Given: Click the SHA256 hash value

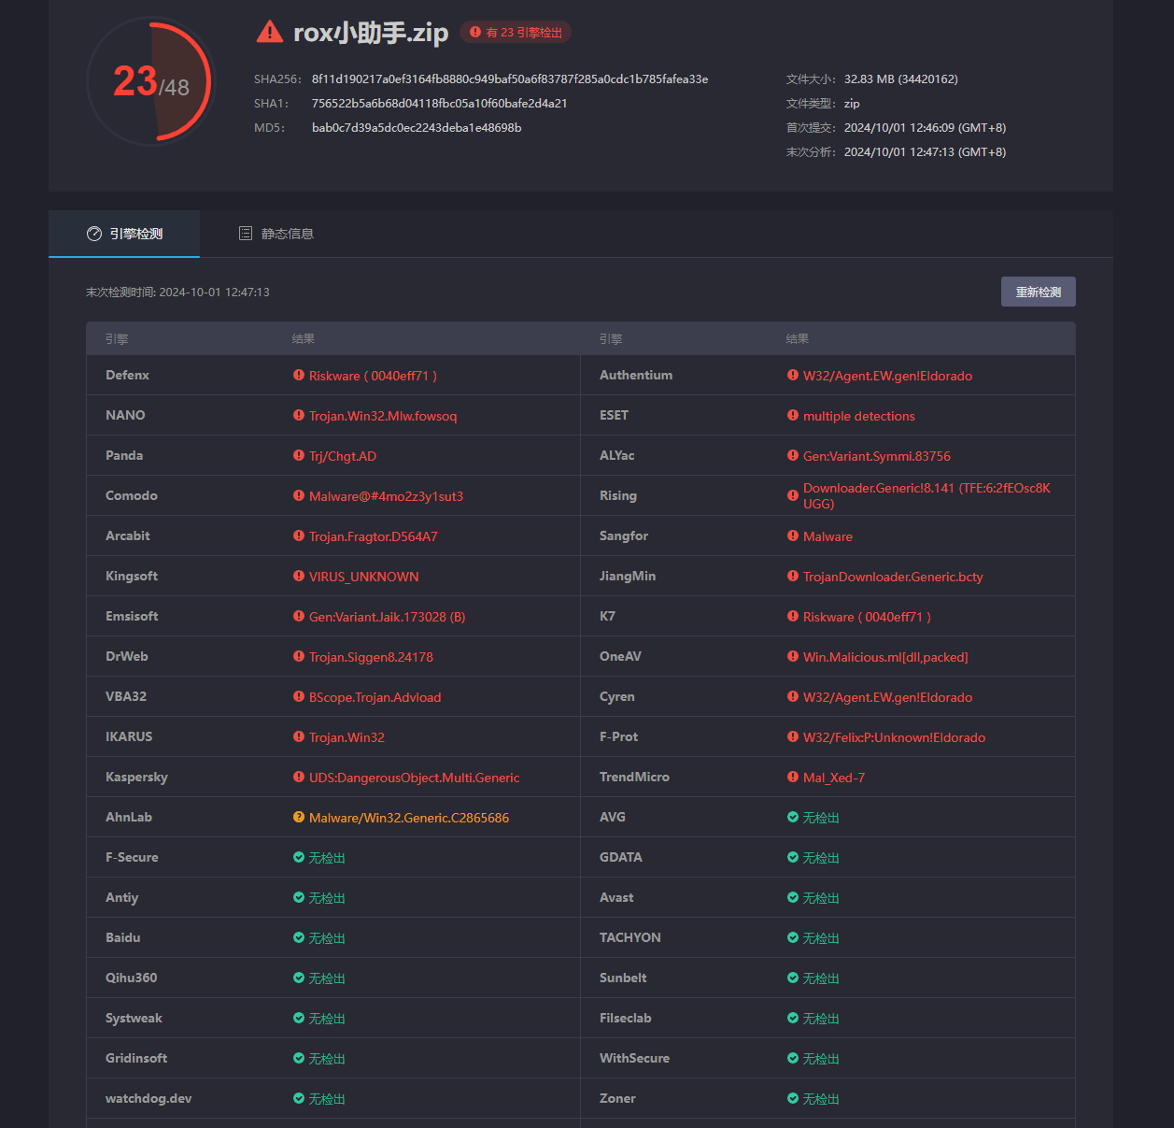Looking at the screenshot, I should [510, 79].
